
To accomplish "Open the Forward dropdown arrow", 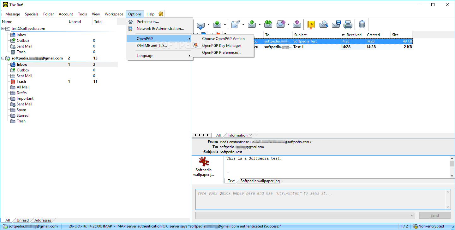I will [x=288, y=25].
